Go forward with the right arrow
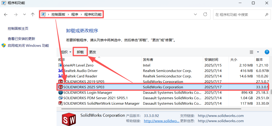 point(16,15)
